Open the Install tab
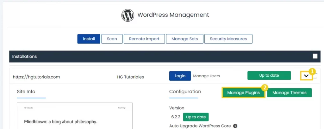This screenshot has height=129, width=324. 89,39
